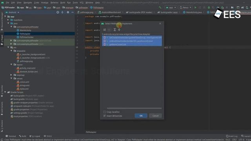Collapse the res folder
251x141 pixels.
point(8,47)
